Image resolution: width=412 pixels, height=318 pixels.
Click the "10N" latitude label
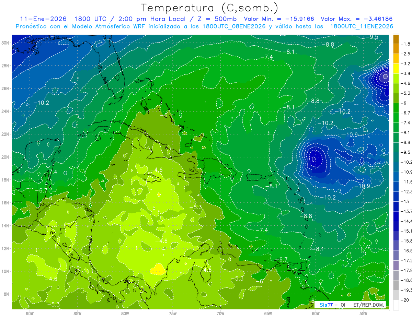(x=6, y=271)
